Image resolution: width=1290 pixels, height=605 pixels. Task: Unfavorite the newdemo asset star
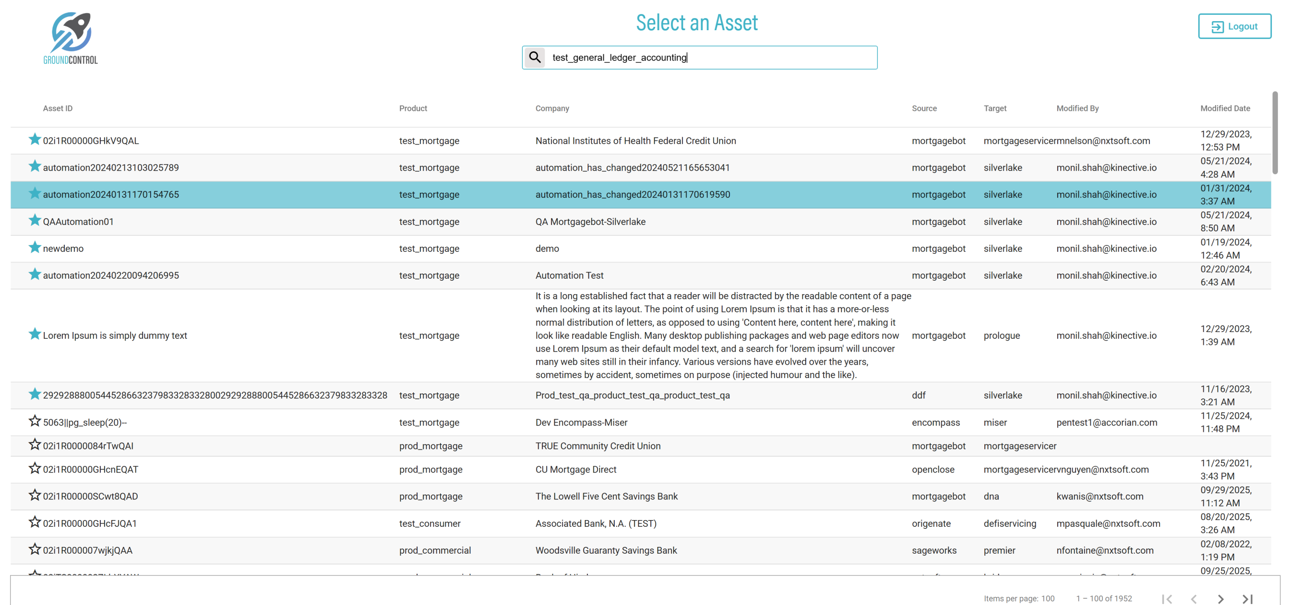[x=35, y=248]
